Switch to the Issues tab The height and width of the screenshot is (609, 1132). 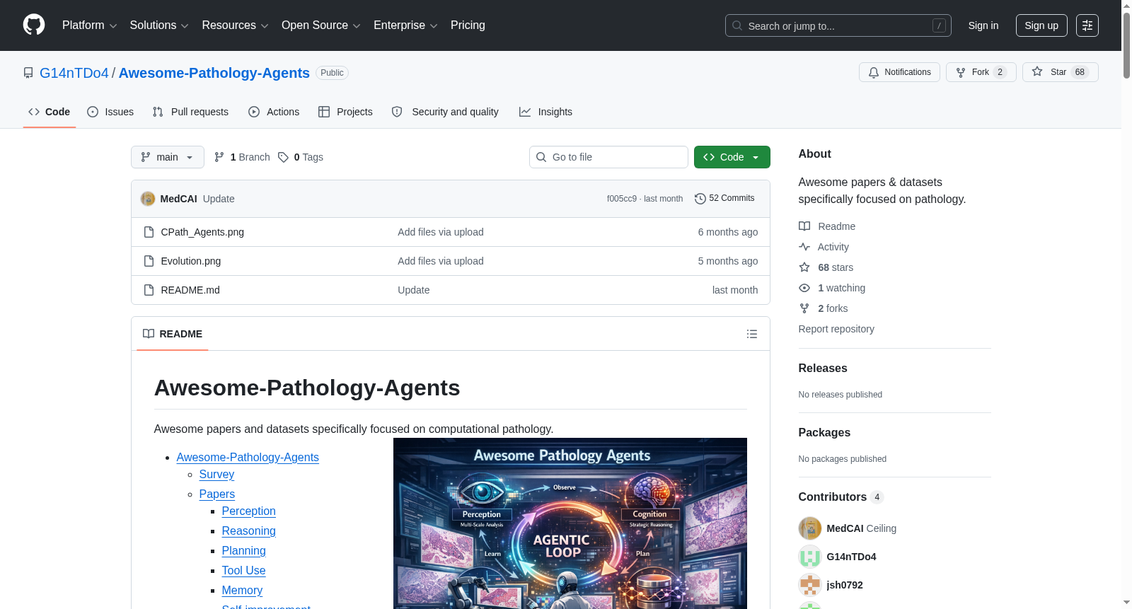[x=110, y=112]
